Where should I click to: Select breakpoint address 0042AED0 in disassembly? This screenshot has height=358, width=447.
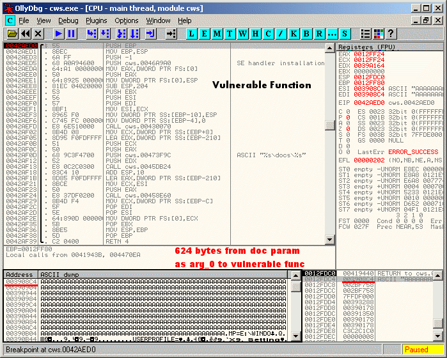point(21,46)
